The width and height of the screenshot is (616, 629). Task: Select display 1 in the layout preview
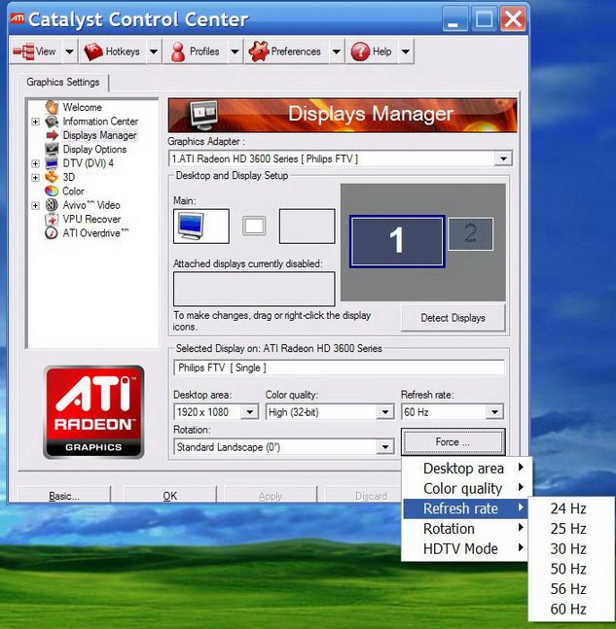pyautogui.click(x=397, y=241)
